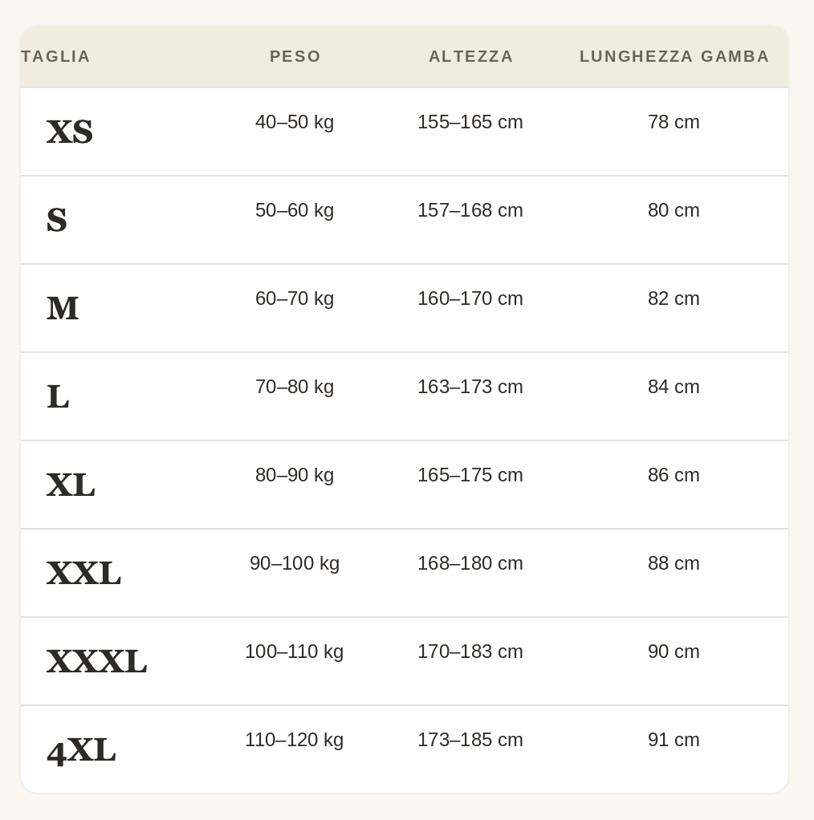The width and height of the screenshot is (814, 820).
Task: Select the XXL size label
Action: 83,573
